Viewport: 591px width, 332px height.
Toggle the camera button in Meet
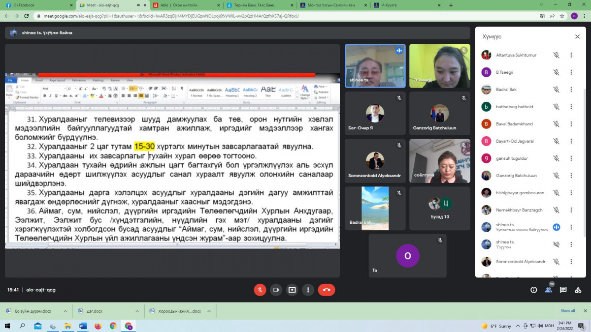click(x=276, y=290)
